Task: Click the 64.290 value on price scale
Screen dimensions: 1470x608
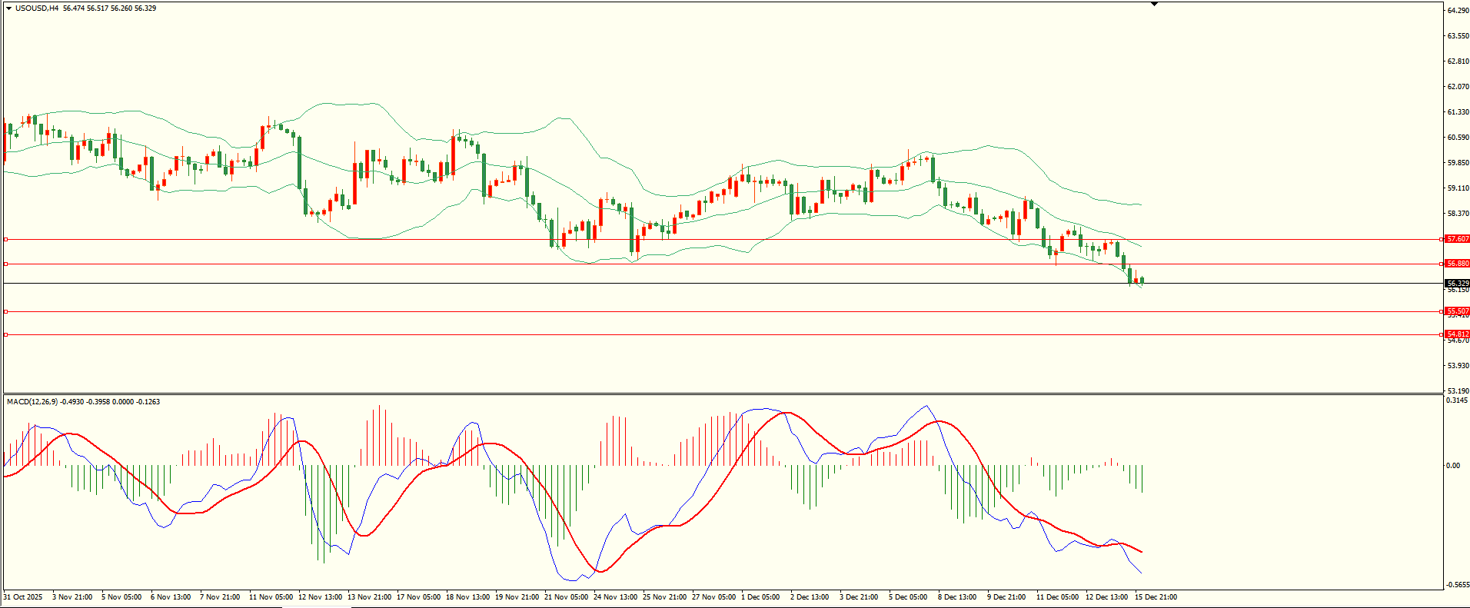Action: (1458, 11)
